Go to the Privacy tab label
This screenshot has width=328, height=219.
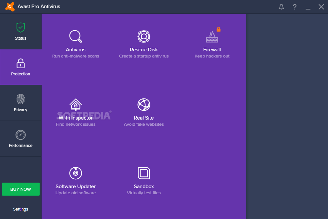point(20,110)
